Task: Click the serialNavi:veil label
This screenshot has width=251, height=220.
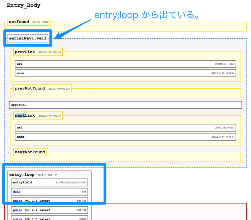Action: (x=28, y=38)
